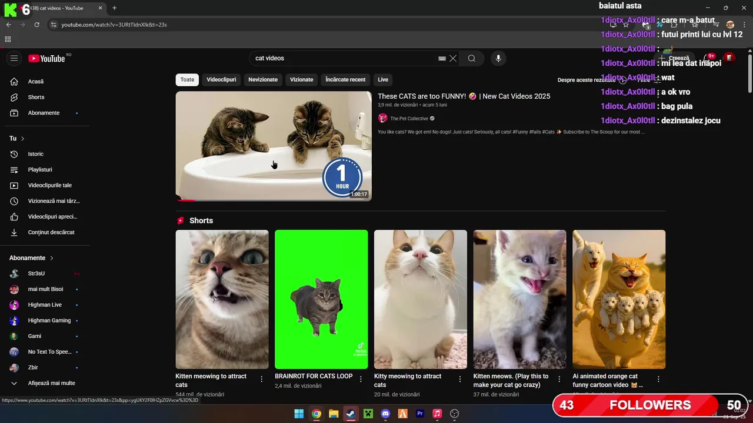
Task: Select the Toate filter chip
Action: pos(187,79)
